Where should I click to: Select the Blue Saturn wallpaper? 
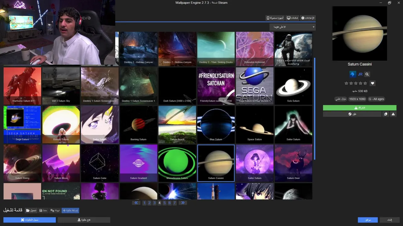[216, 124]
